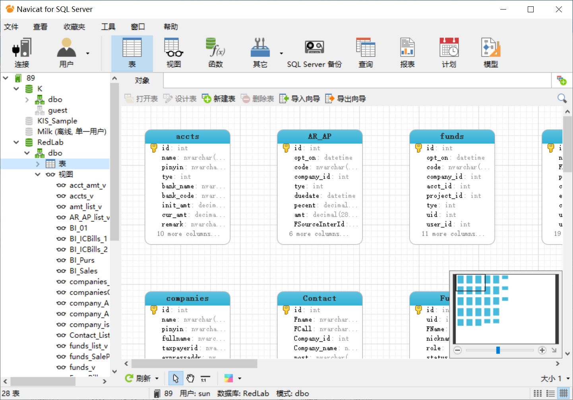This screenshot has height=400, width=573.
Task: Reset zoom to 1:1
Action: pyautogui.click(x=205, y=379)
